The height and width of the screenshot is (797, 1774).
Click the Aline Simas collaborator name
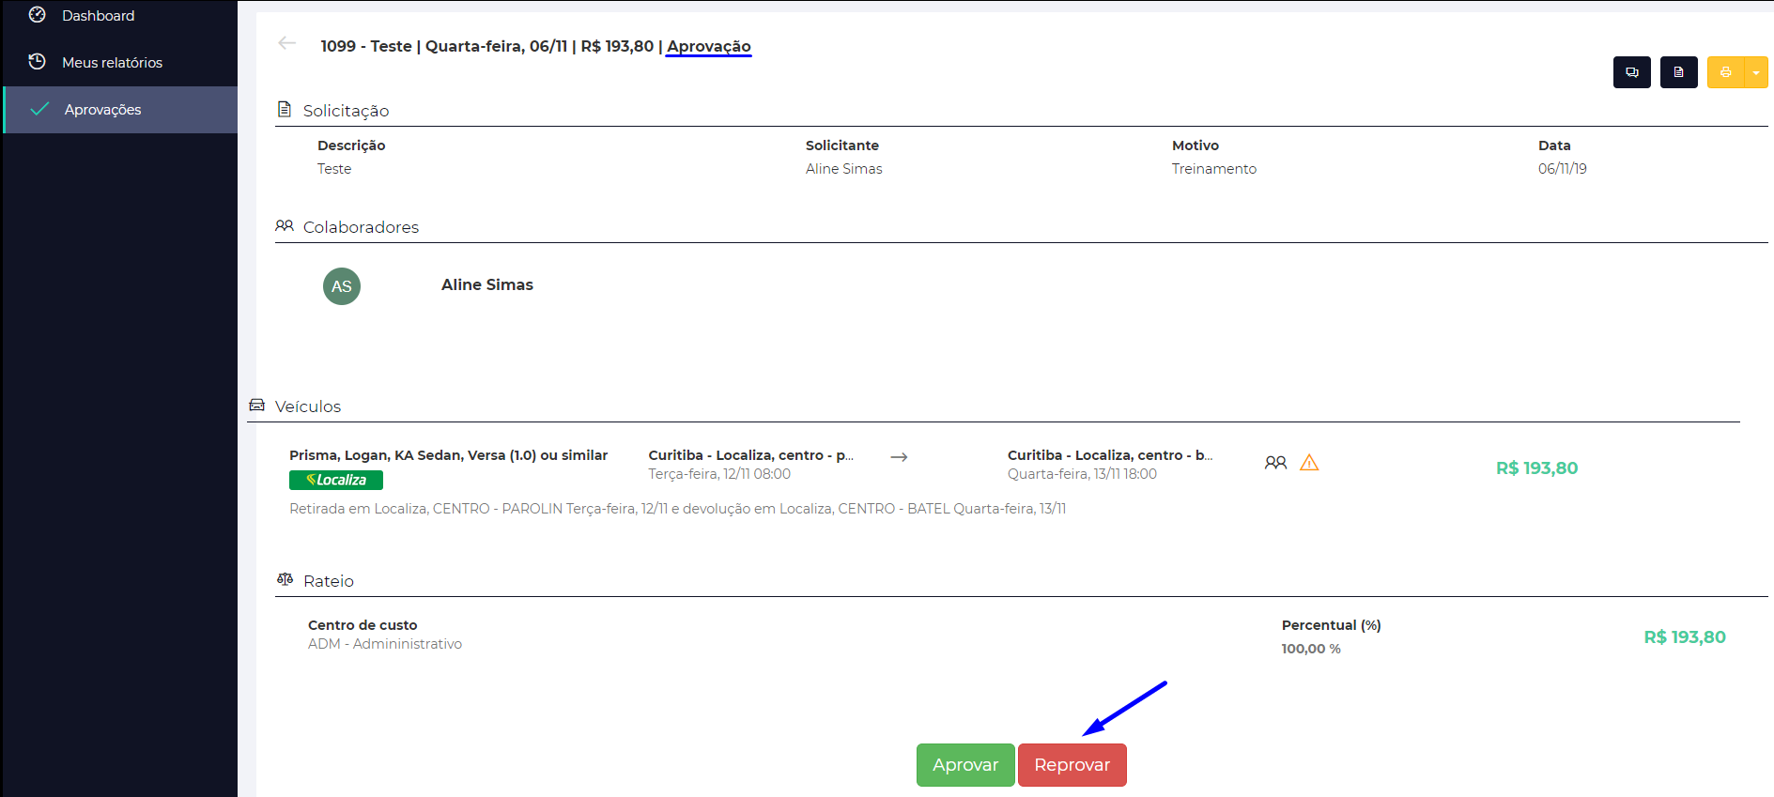(486, 284)
